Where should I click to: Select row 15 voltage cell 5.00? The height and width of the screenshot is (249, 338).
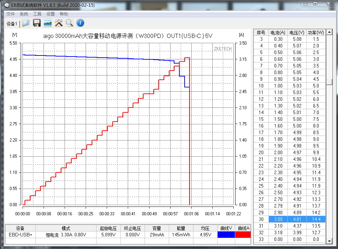coord(297,119)
